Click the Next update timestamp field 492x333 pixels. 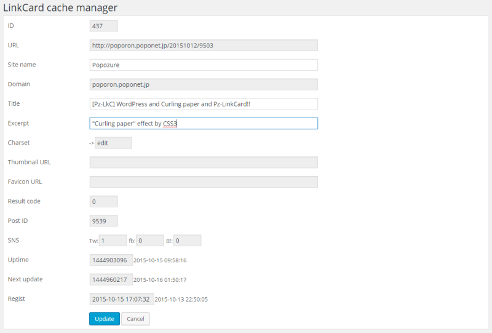(x=111, y=279)
